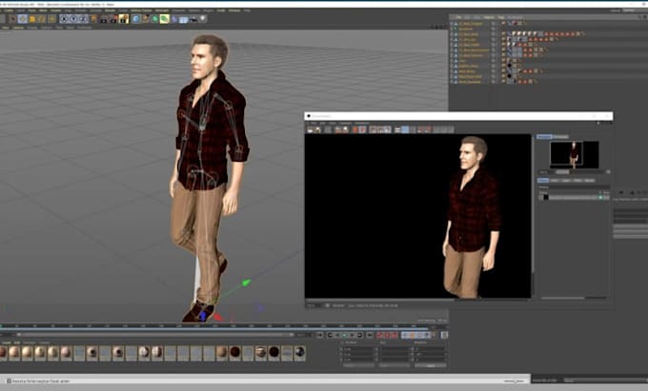Click the coordinate system icon after axis locks
The image size is (648, 391).
(x=93, y=19)
